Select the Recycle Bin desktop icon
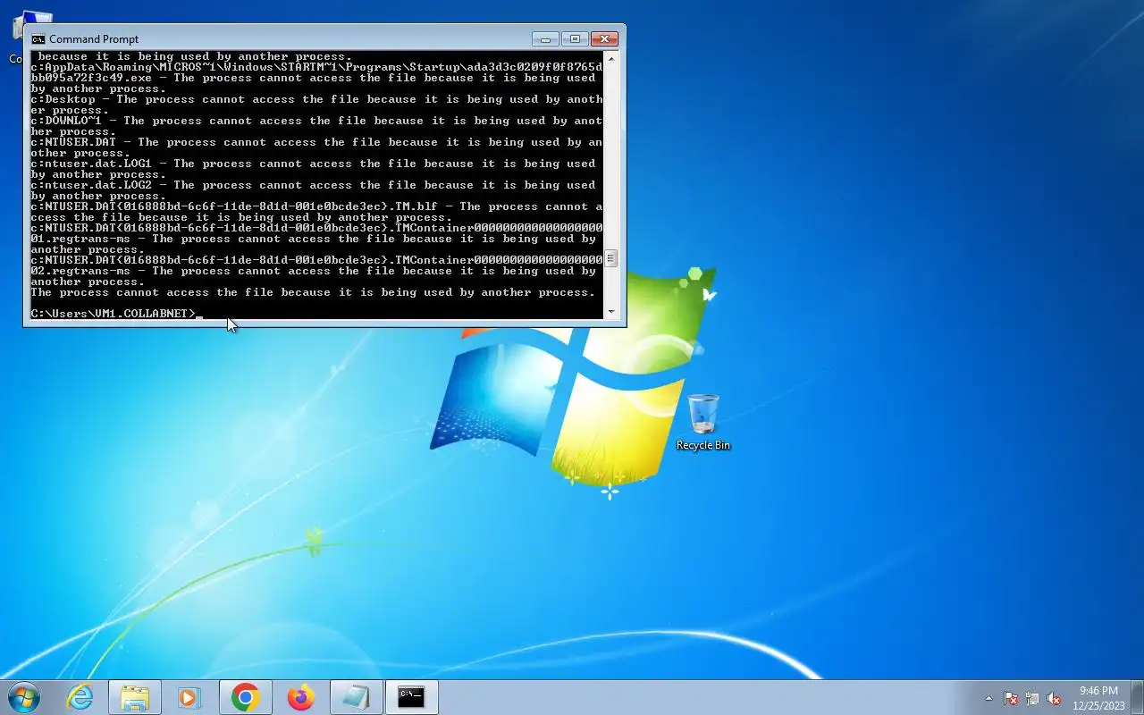The height and width of the screenshot is (715, 1144). [703, 422]
